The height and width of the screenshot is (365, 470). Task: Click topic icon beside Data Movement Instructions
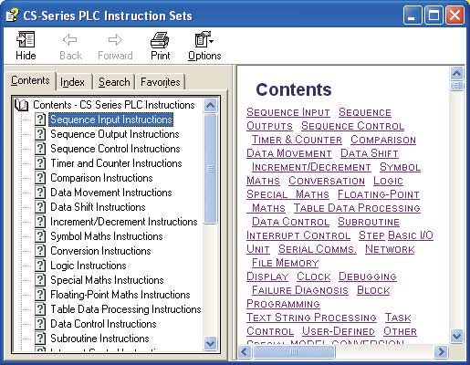point(40,193)
